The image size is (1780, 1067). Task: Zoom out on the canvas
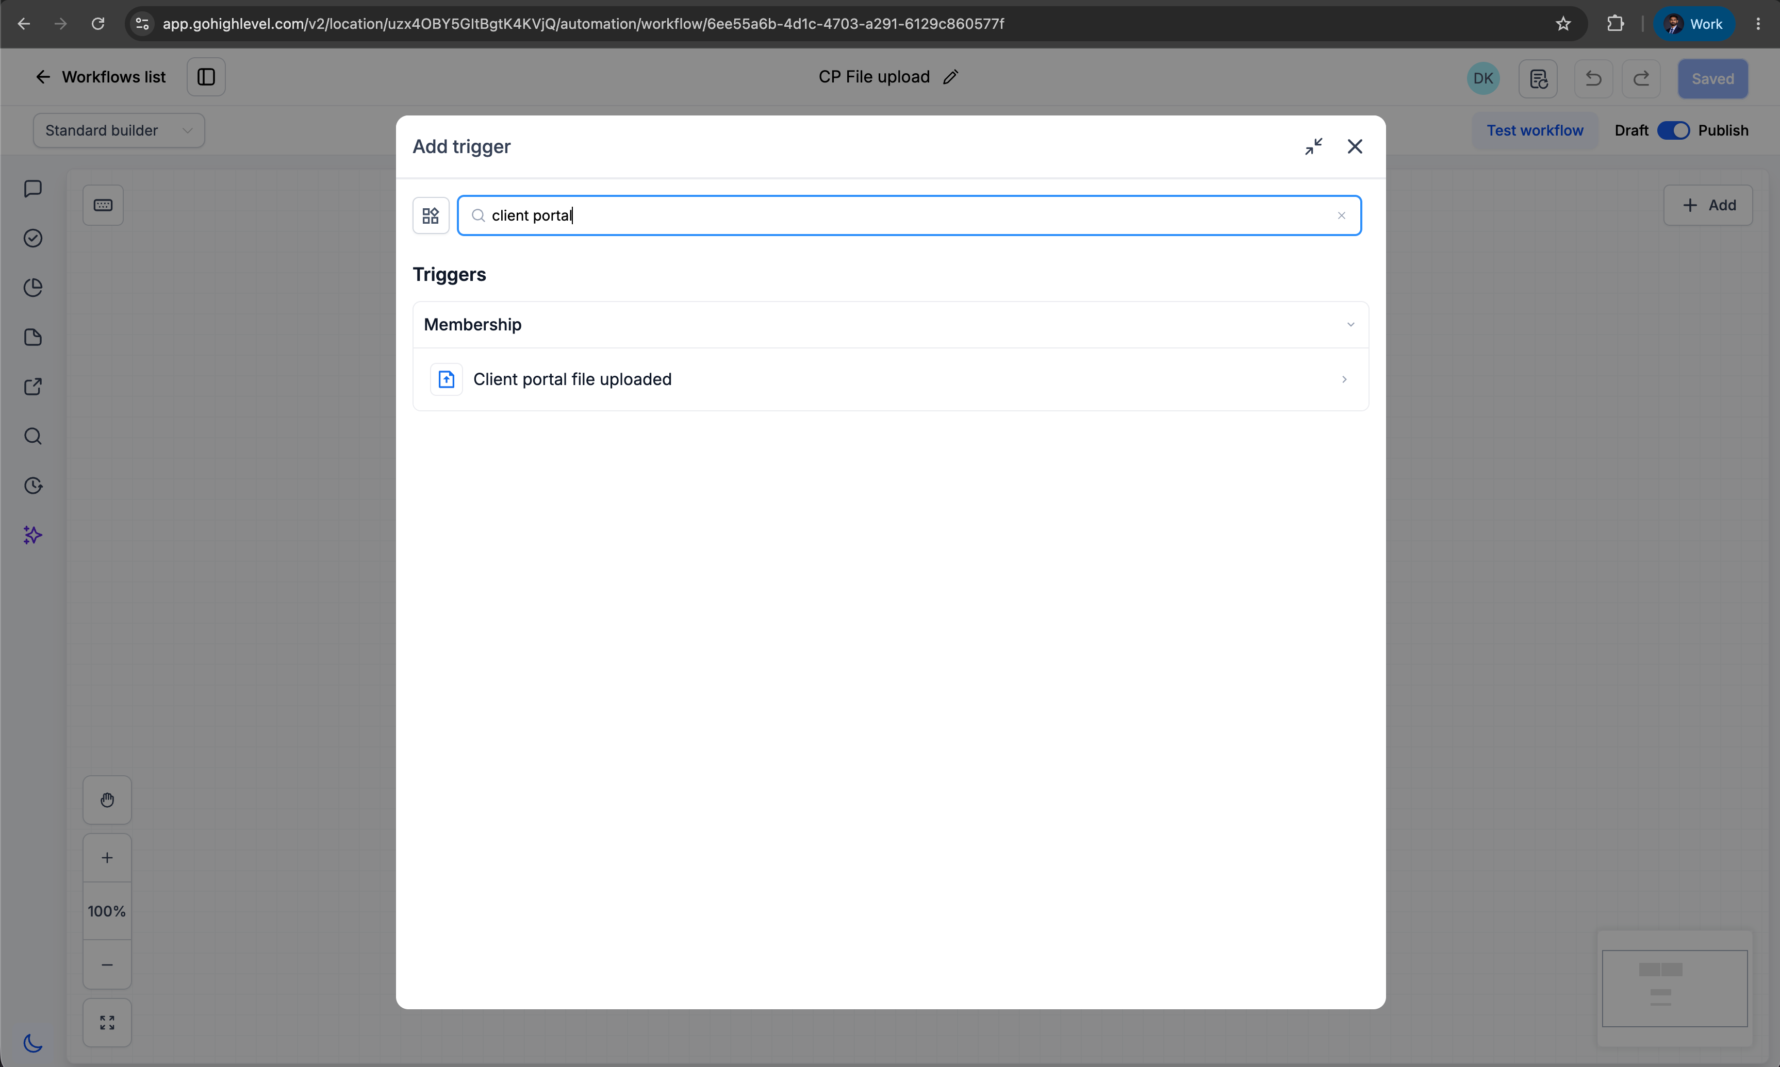tap(107, 964)
